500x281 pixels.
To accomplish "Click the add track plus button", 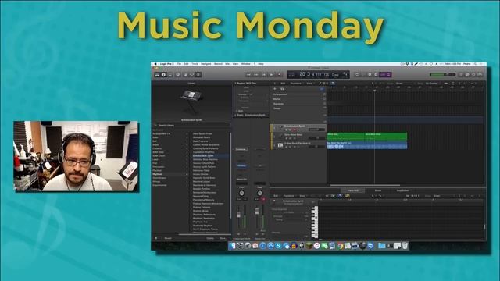I will tap(275, 89).
